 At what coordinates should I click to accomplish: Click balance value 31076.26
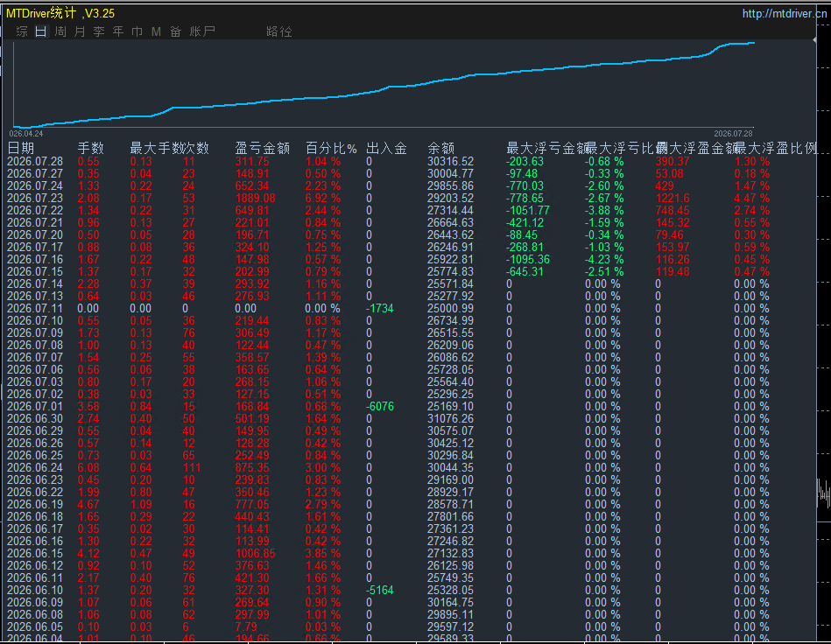[x=450, y=418]
